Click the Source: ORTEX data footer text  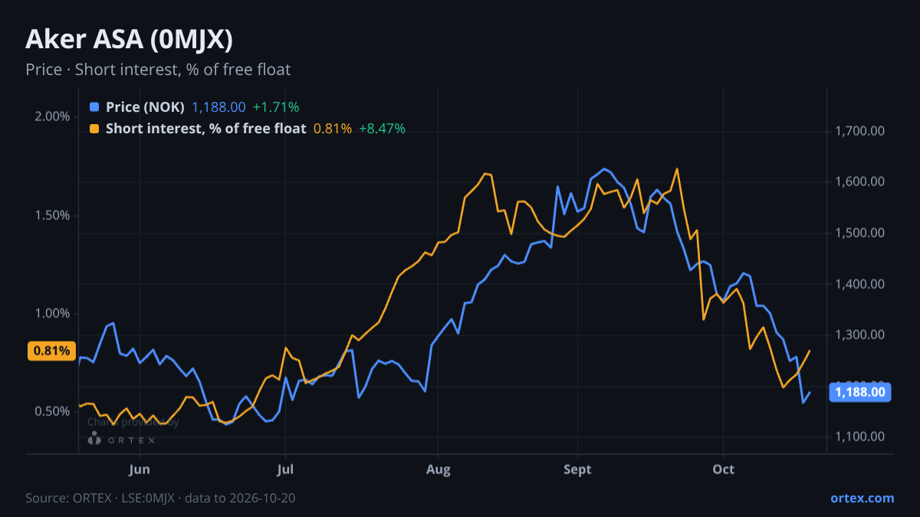coord(160,498)
